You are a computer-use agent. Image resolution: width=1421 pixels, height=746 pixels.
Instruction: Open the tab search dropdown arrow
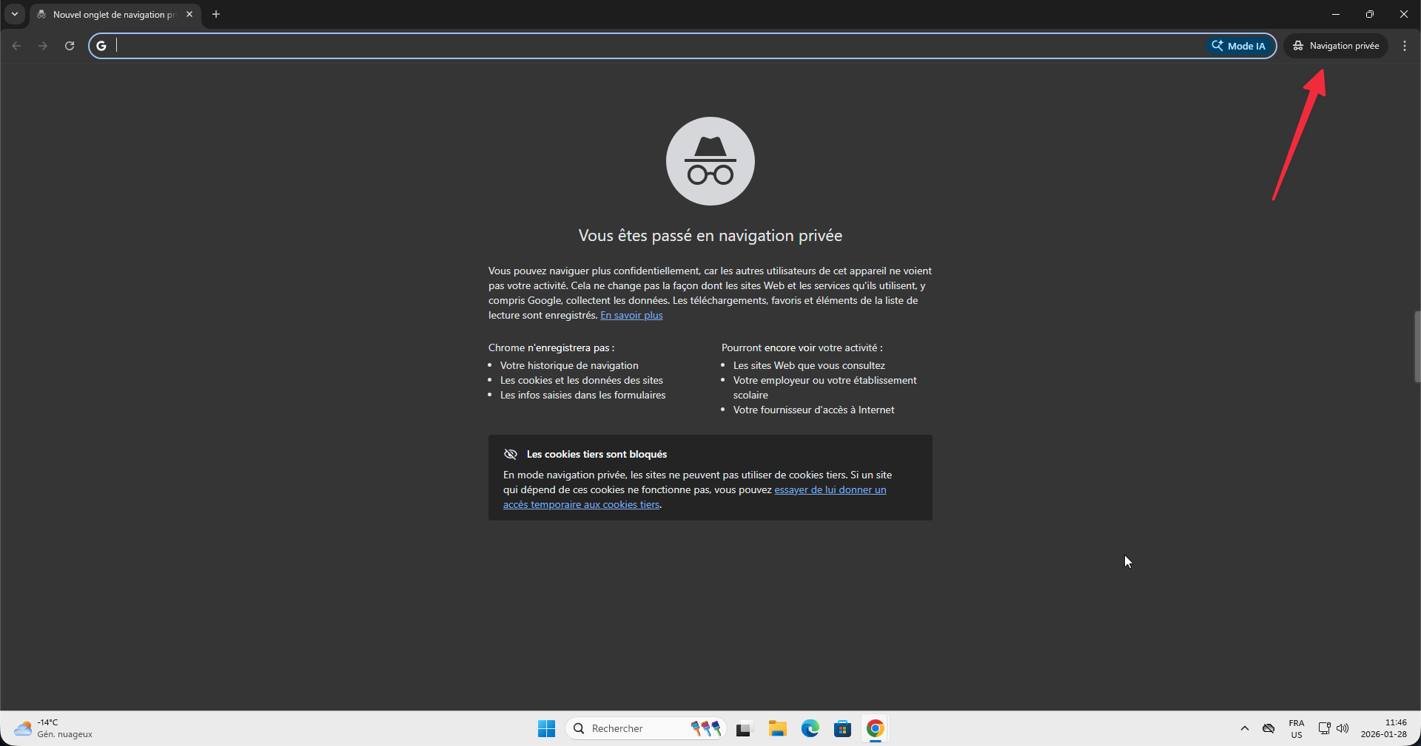click(x=15, y=14)
